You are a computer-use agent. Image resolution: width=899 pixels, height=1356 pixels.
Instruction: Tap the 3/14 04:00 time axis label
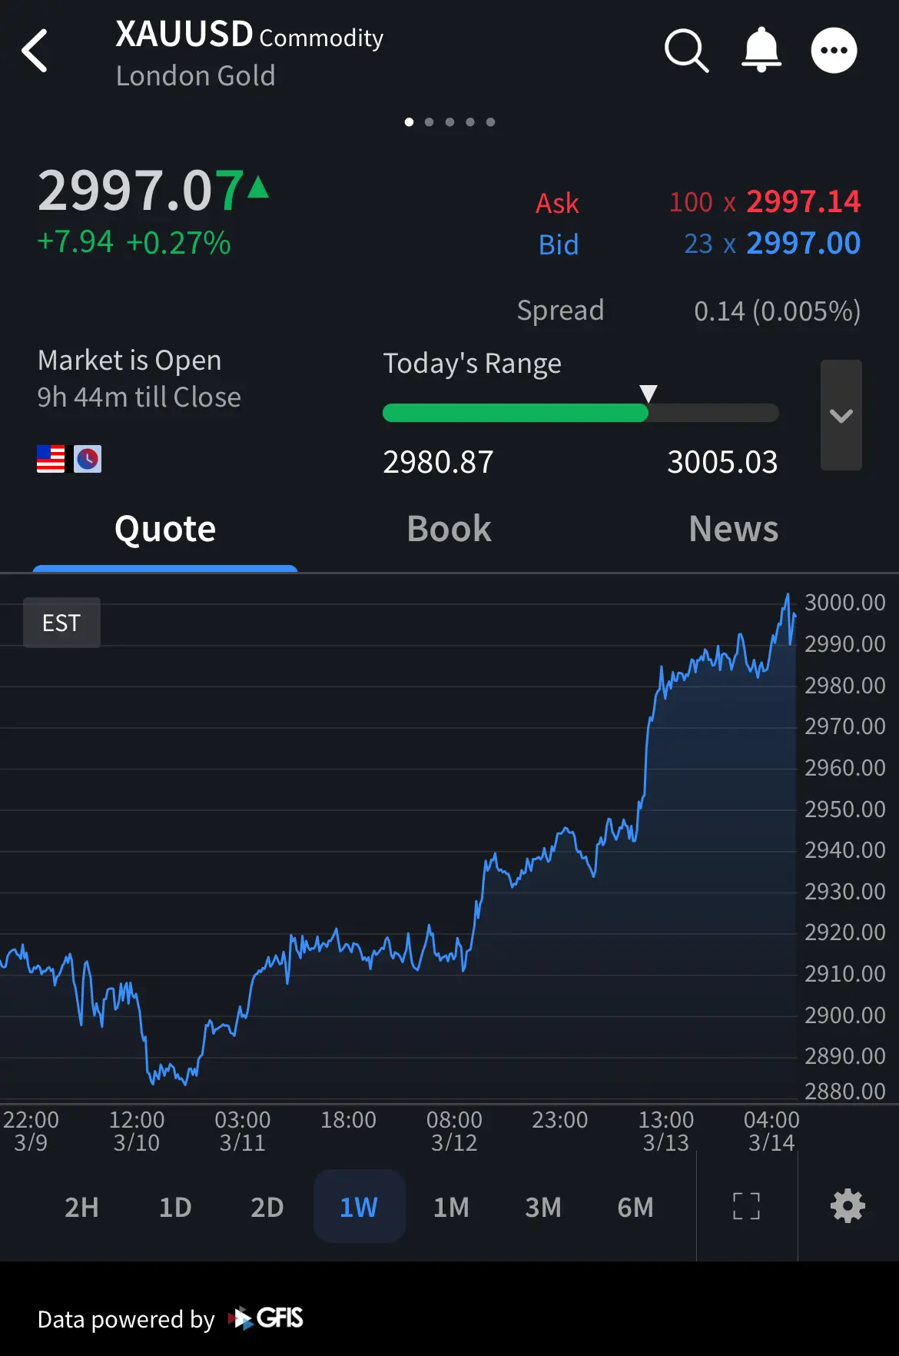pos(771,1131)
